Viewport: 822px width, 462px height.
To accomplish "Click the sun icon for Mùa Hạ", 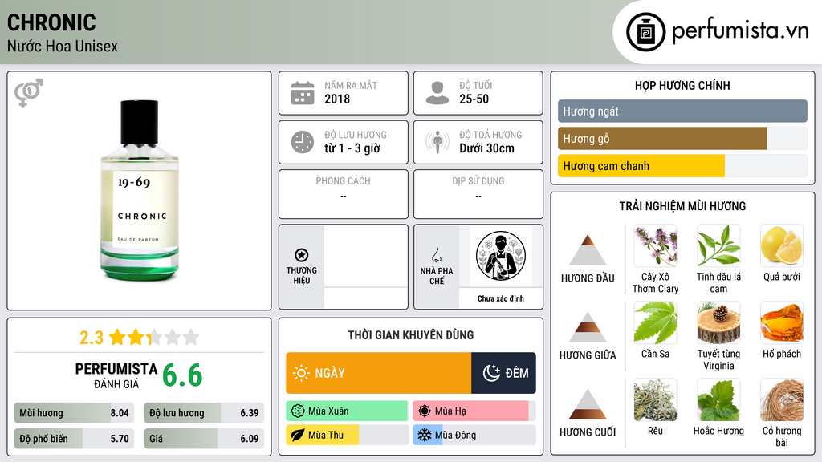I will [425, 411].
